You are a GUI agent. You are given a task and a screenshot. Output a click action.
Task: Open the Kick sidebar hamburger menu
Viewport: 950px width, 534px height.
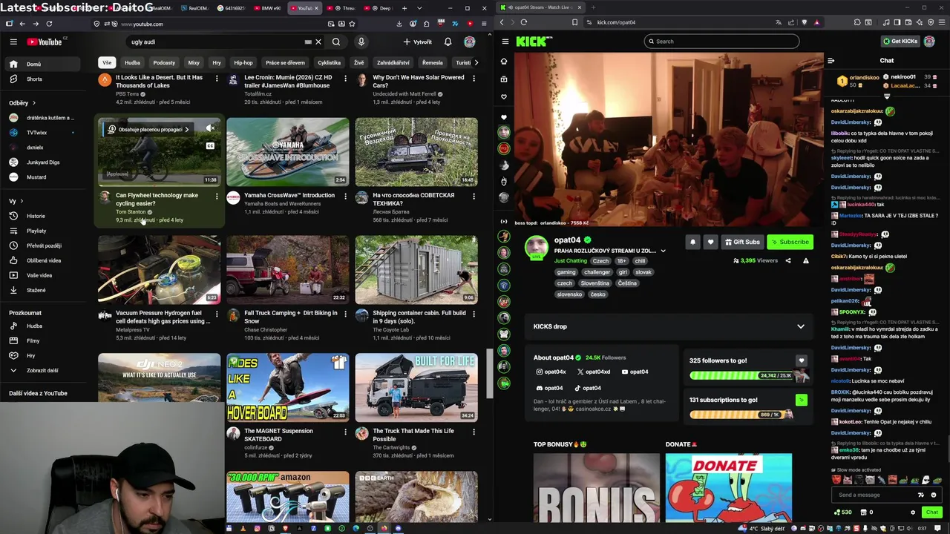coord(505,42)
